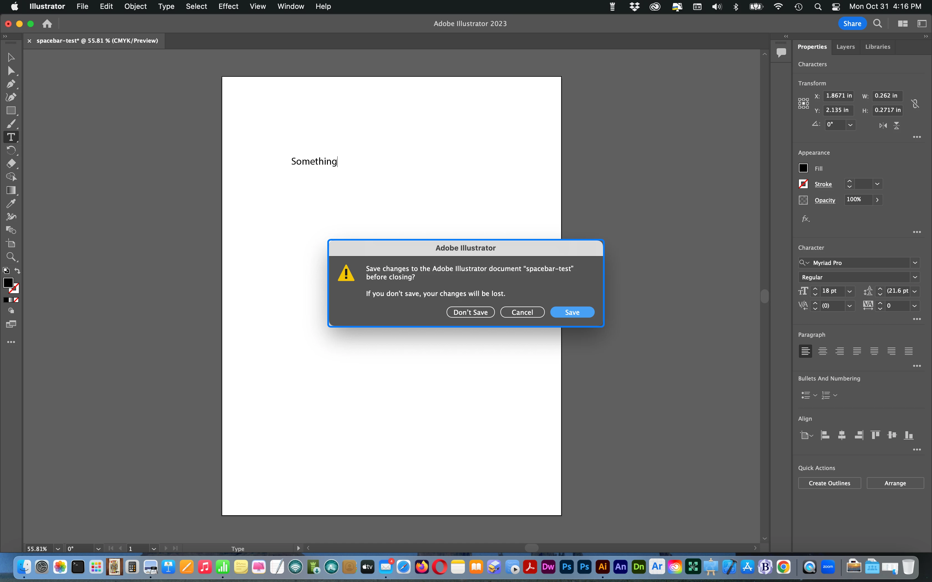Viewport: 932px width, 582px height.
Task: Click the Gradient tool icon
Action: click(11, 190)
